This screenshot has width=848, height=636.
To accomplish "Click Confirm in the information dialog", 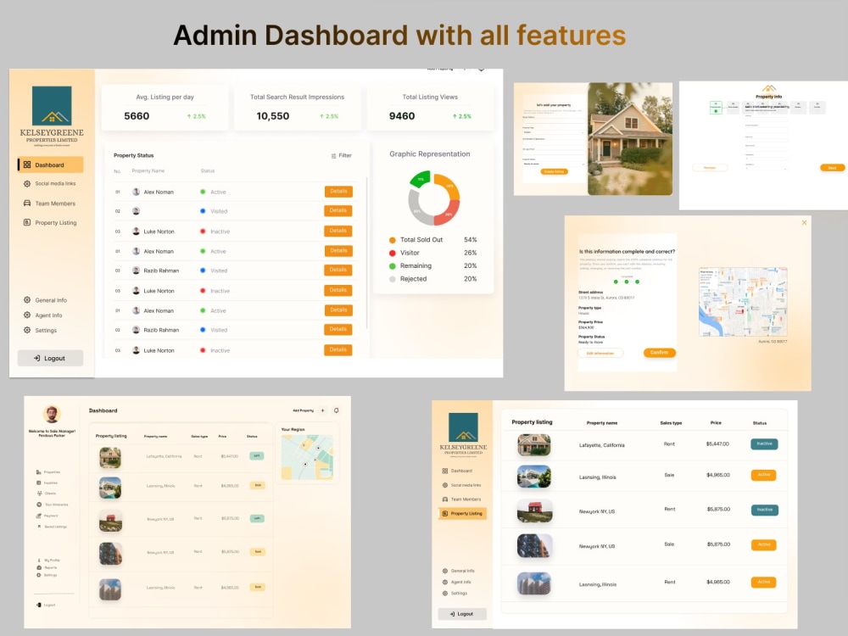I will pyautogui.click(x=659, y=353).
